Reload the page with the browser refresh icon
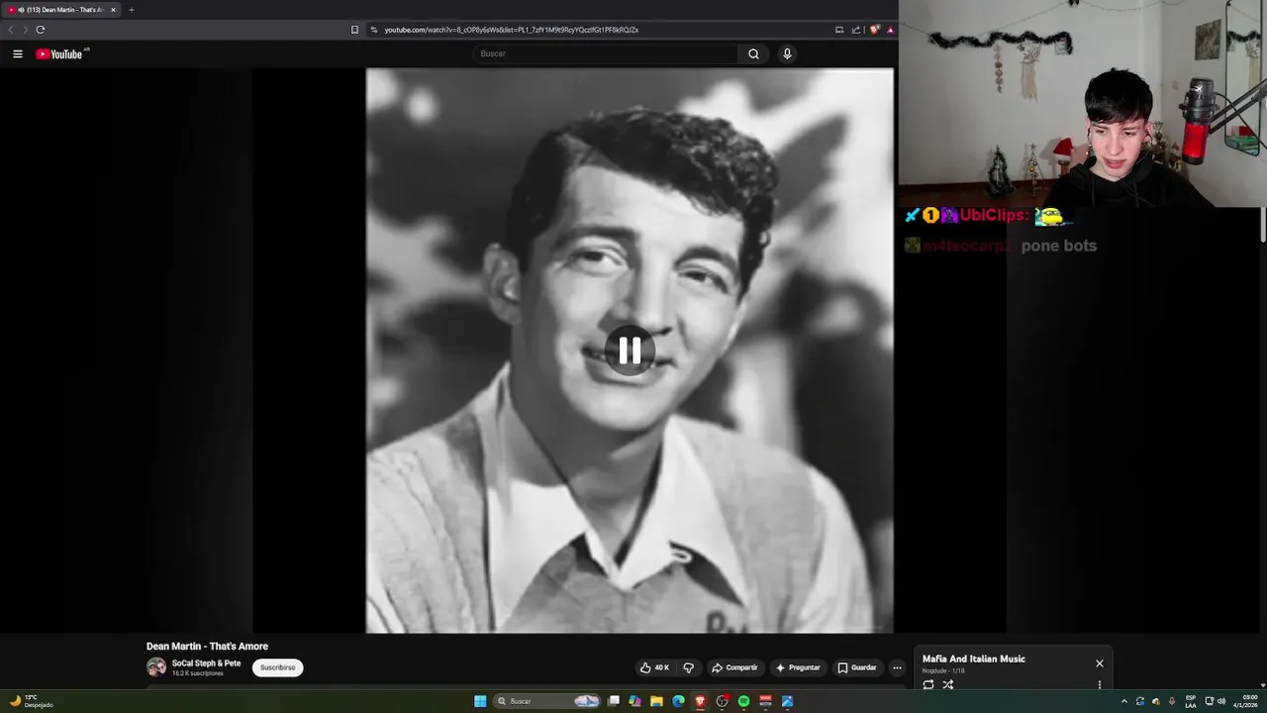This screenshot has height=713, width=1267. point(41,30)
